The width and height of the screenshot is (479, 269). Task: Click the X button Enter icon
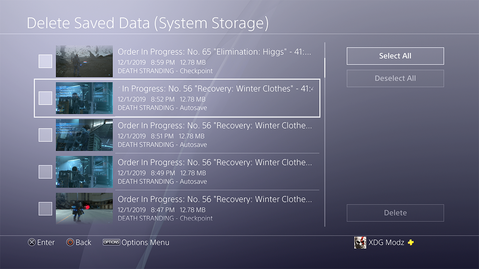coord(32,242)
